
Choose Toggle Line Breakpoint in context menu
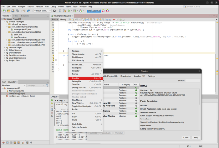click(x=82, y=106)
